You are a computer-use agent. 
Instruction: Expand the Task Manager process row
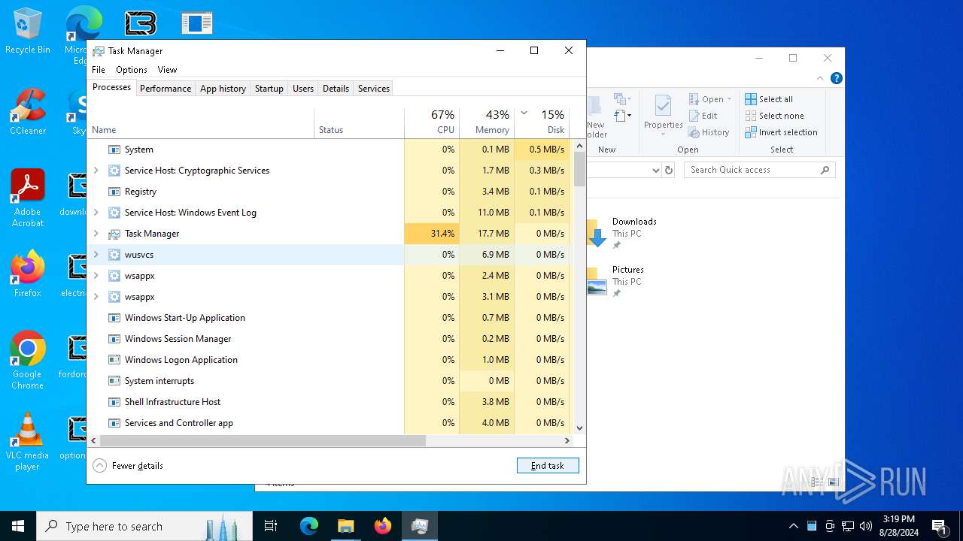coord(96,234)
